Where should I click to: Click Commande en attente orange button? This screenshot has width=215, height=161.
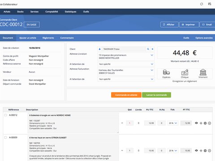coord(126,95)
